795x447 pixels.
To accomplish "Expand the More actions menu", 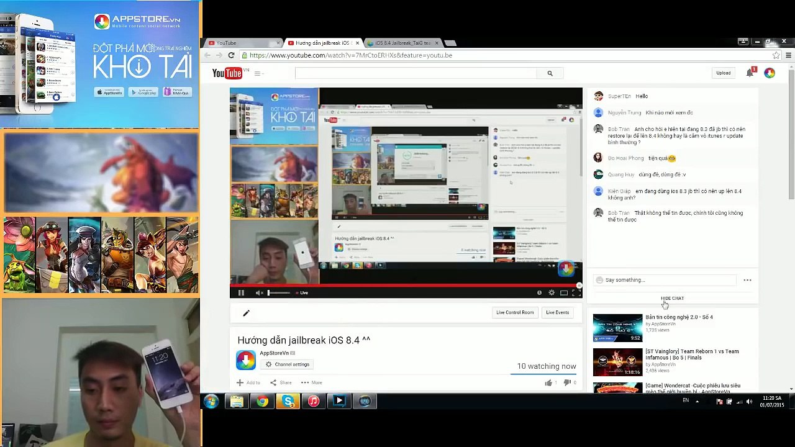I will pyautogui.click(x=312, y=382).
